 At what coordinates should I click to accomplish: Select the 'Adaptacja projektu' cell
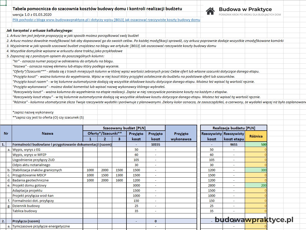(47, 190)
